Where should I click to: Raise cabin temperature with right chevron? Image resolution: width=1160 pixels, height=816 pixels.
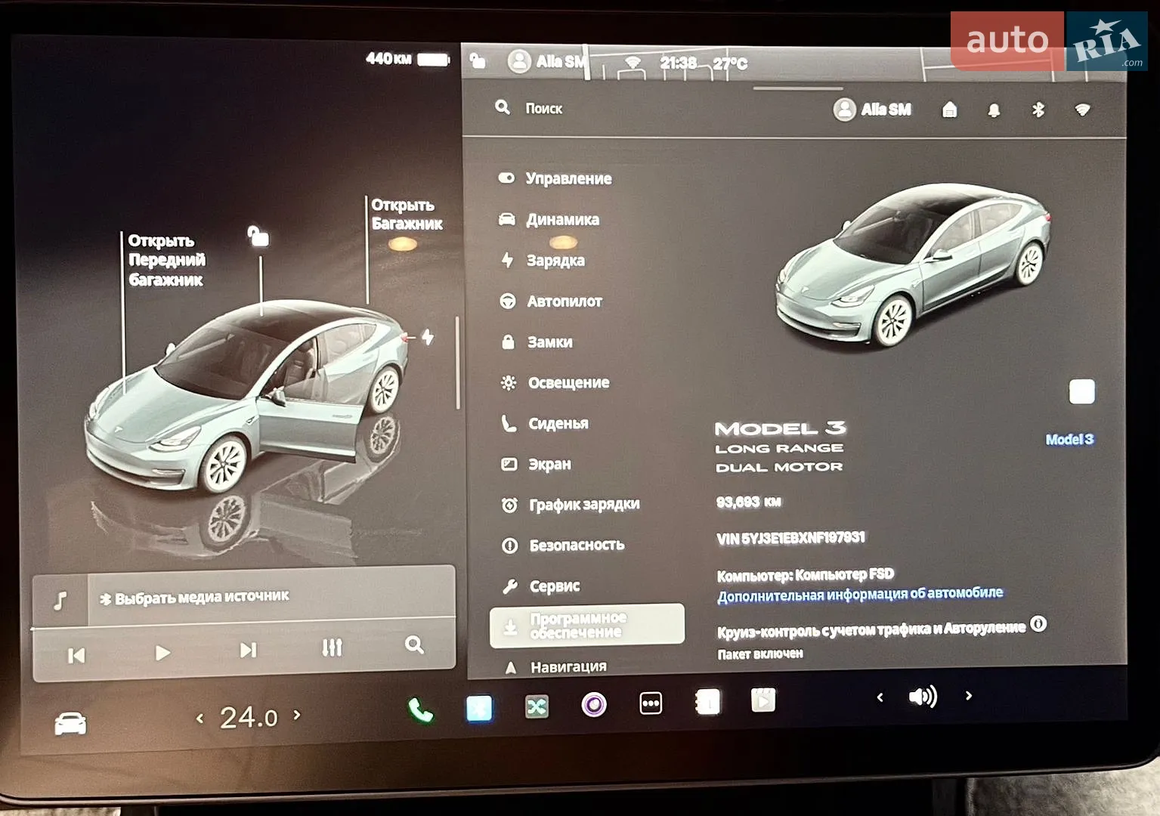click(297, 715)
